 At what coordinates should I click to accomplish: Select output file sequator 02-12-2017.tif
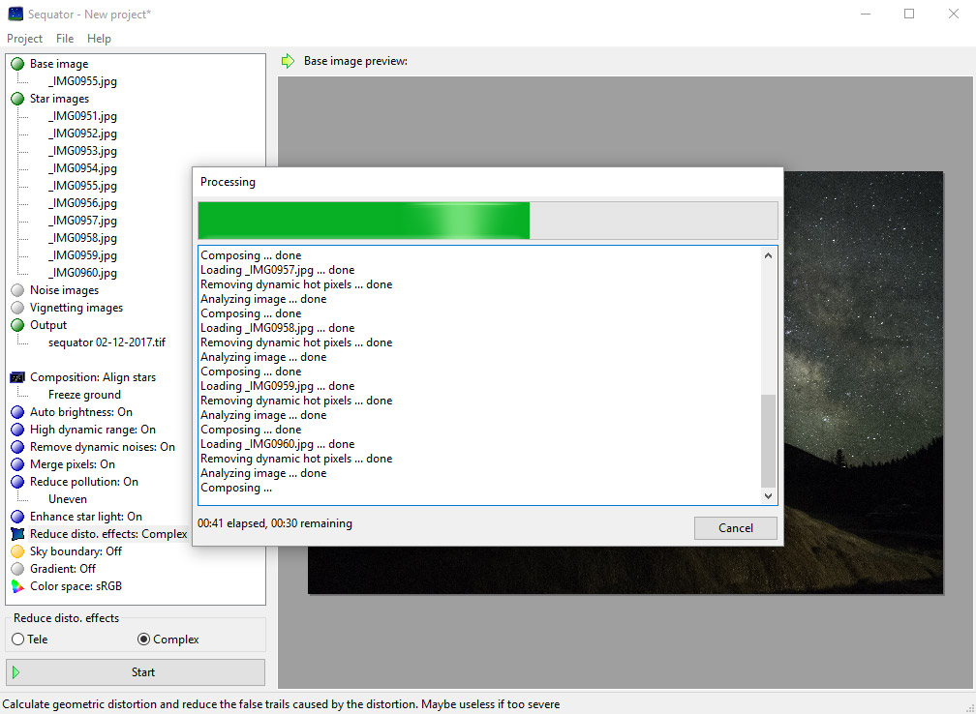pos(107,342)
